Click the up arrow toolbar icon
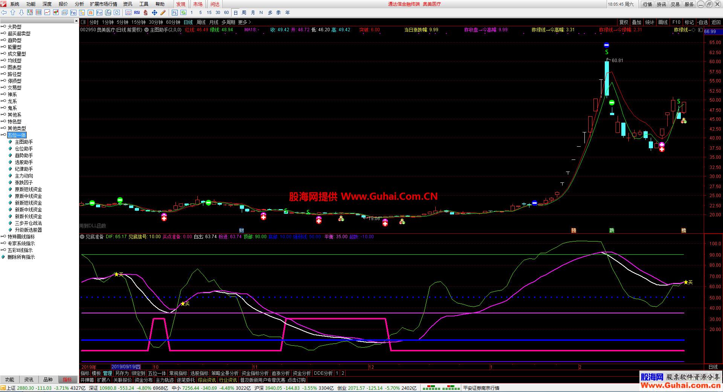Screen dimensions: 723x392 (x=13, y=12)
